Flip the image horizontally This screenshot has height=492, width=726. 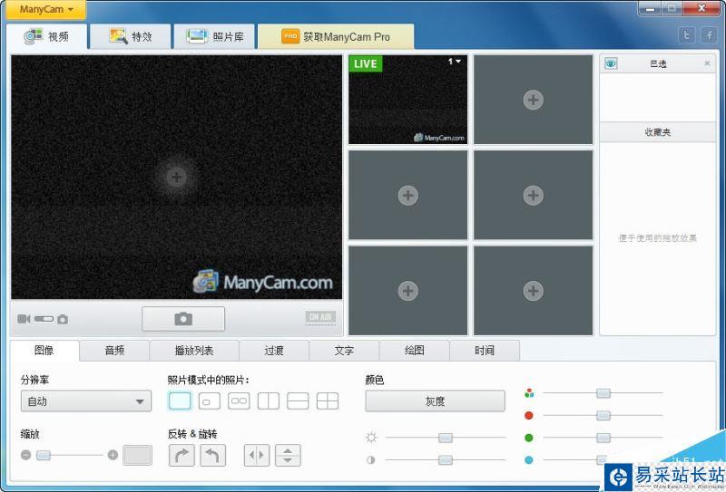(x=257, y=456)
